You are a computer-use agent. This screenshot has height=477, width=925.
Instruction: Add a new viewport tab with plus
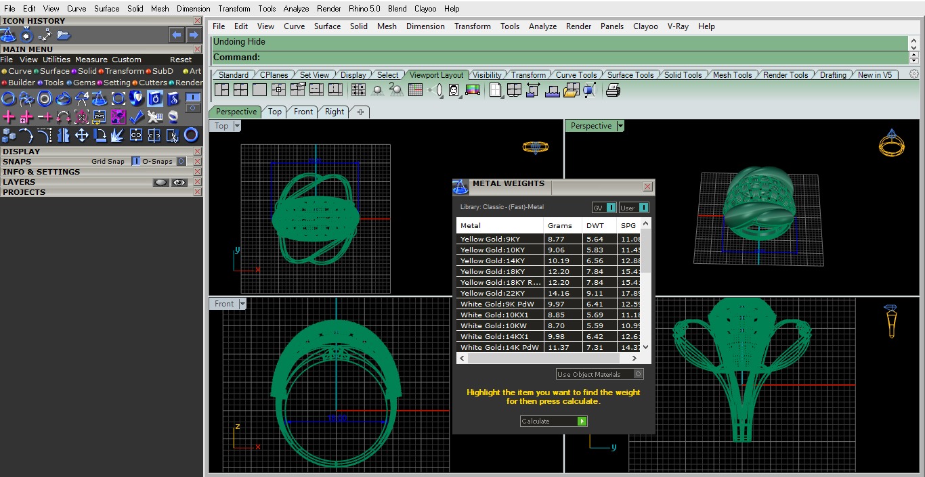[360, 112]
